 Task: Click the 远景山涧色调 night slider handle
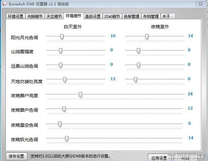[x=139, y=65]
